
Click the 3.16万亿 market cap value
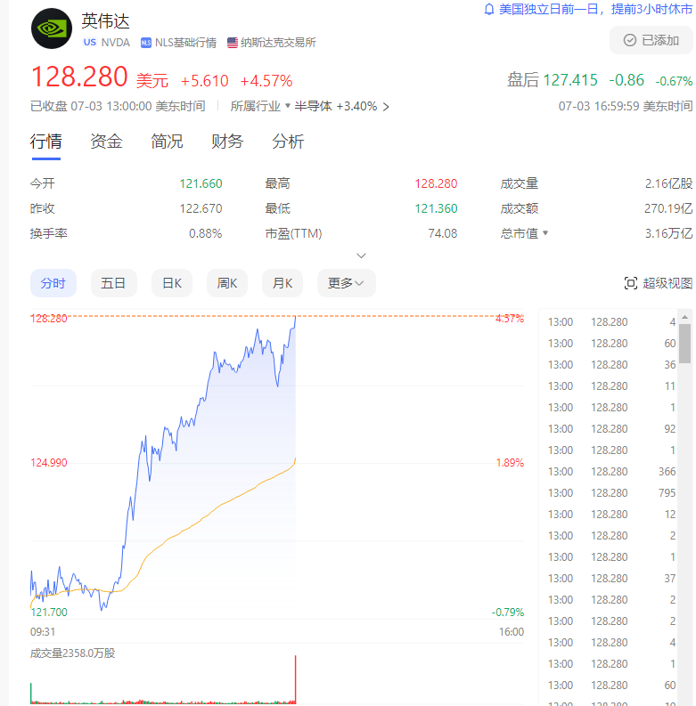click(668, 233)
